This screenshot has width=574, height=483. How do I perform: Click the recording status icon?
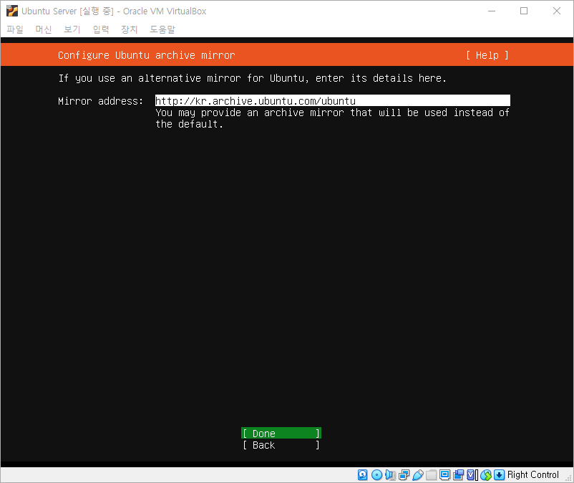point(458,474)
